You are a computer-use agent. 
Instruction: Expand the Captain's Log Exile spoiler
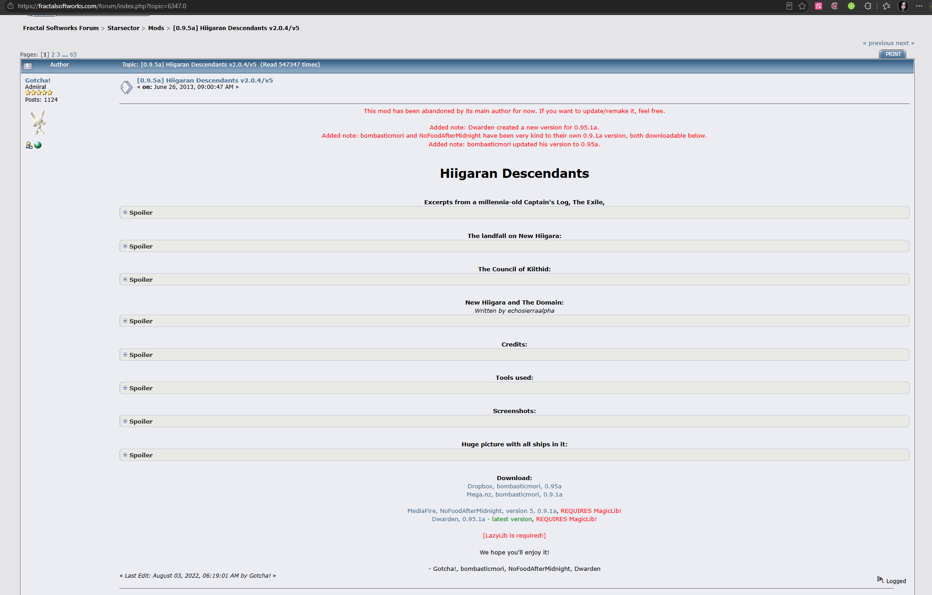coord(514,212)
